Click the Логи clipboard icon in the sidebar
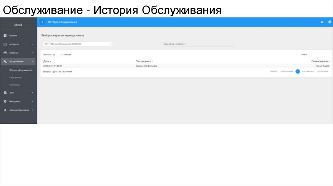Image resolution: width=333 pixels, height=186 pixels. click(5, 93)
